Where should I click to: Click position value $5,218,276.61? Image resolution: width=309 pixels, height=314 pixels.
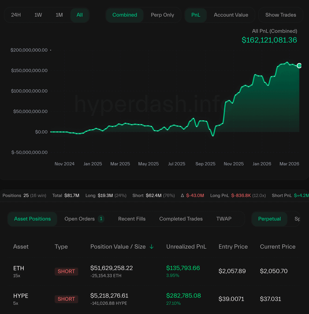tap(109, 296)
